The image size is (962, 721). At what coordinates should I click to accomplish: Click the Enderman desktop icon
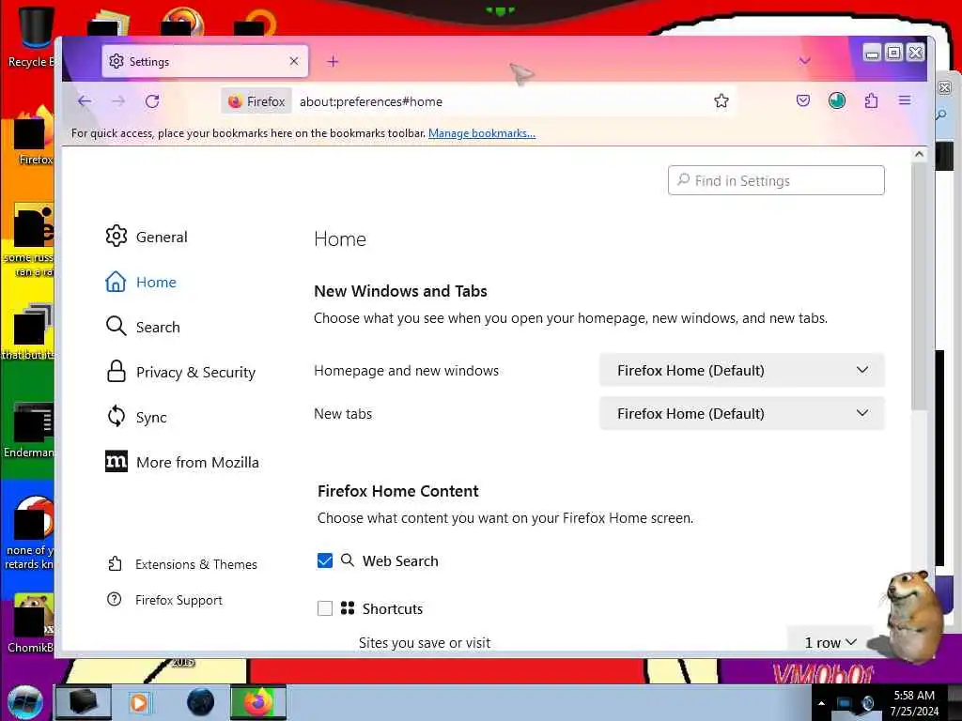coord(29,430)
